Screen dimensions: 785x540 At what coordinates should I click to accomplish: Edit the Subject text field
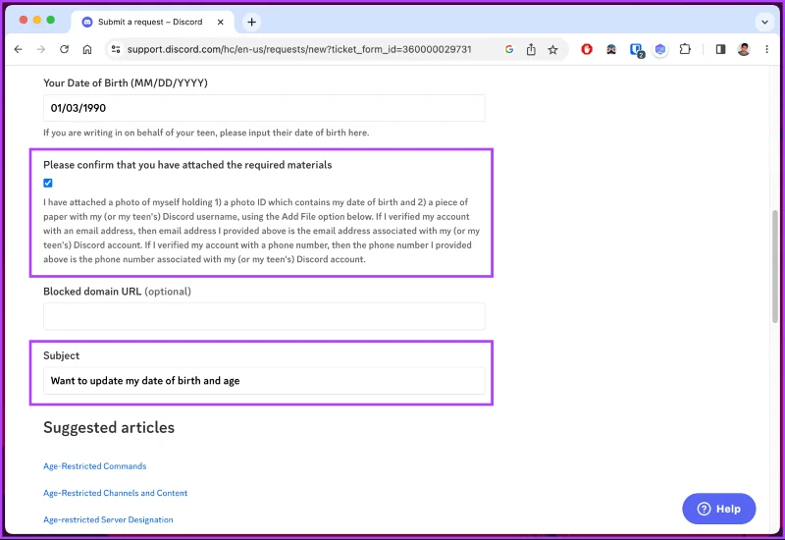coord(264,380)
